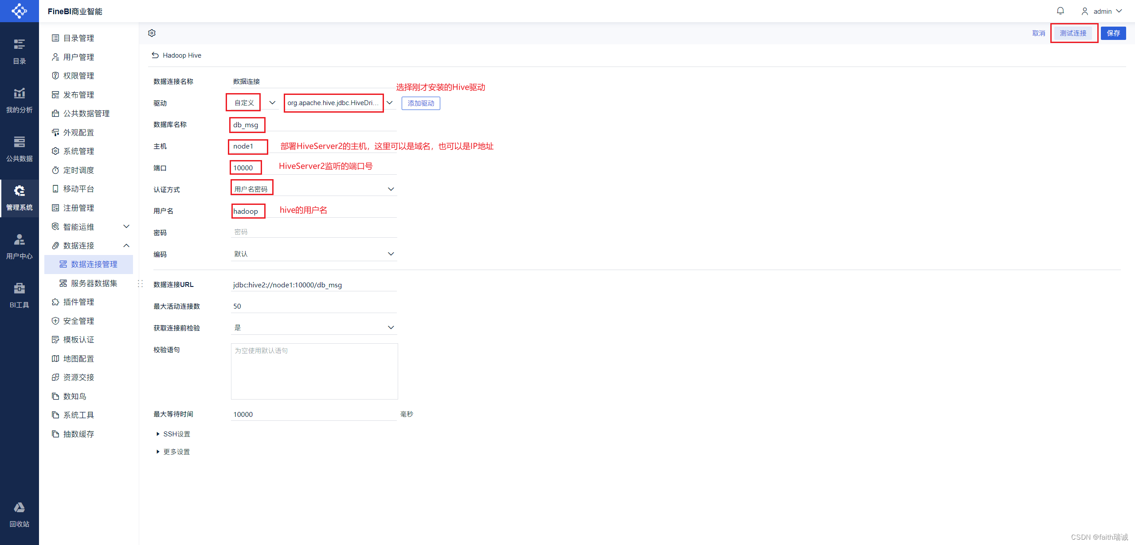The width and height of the screenshot is (1135, 545).
Task: Click the 密码 input field
Action: [x=313, y=232]
